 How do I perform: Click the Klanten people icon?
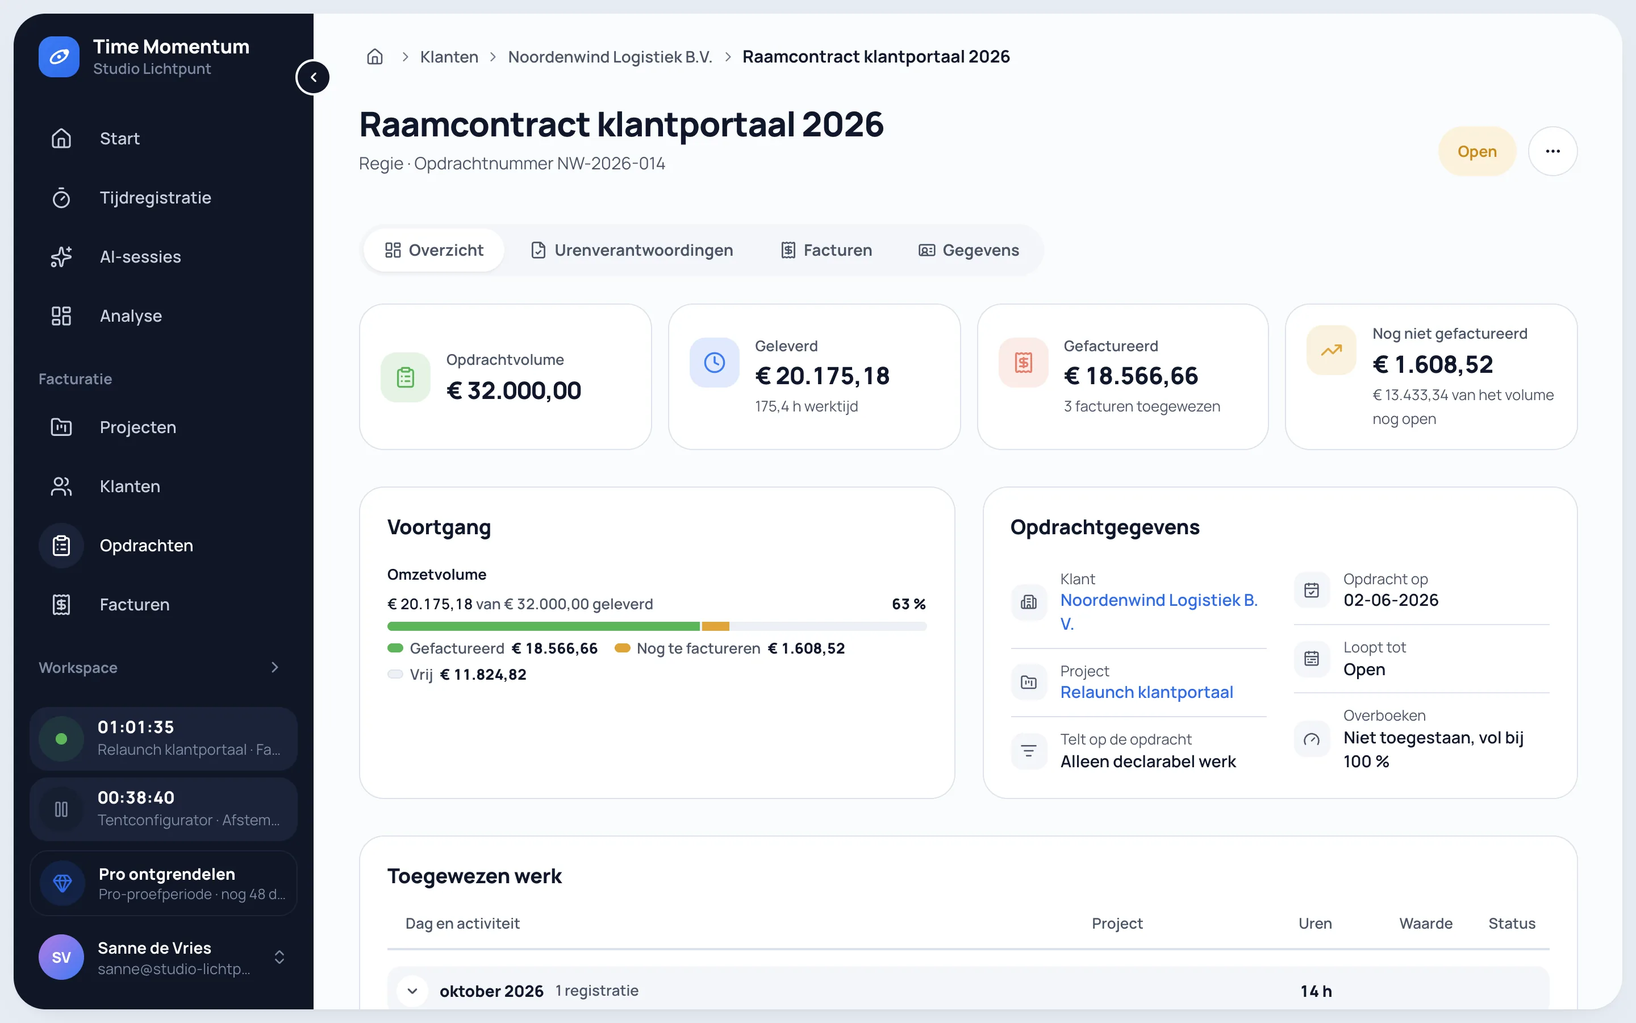point(61,486)
